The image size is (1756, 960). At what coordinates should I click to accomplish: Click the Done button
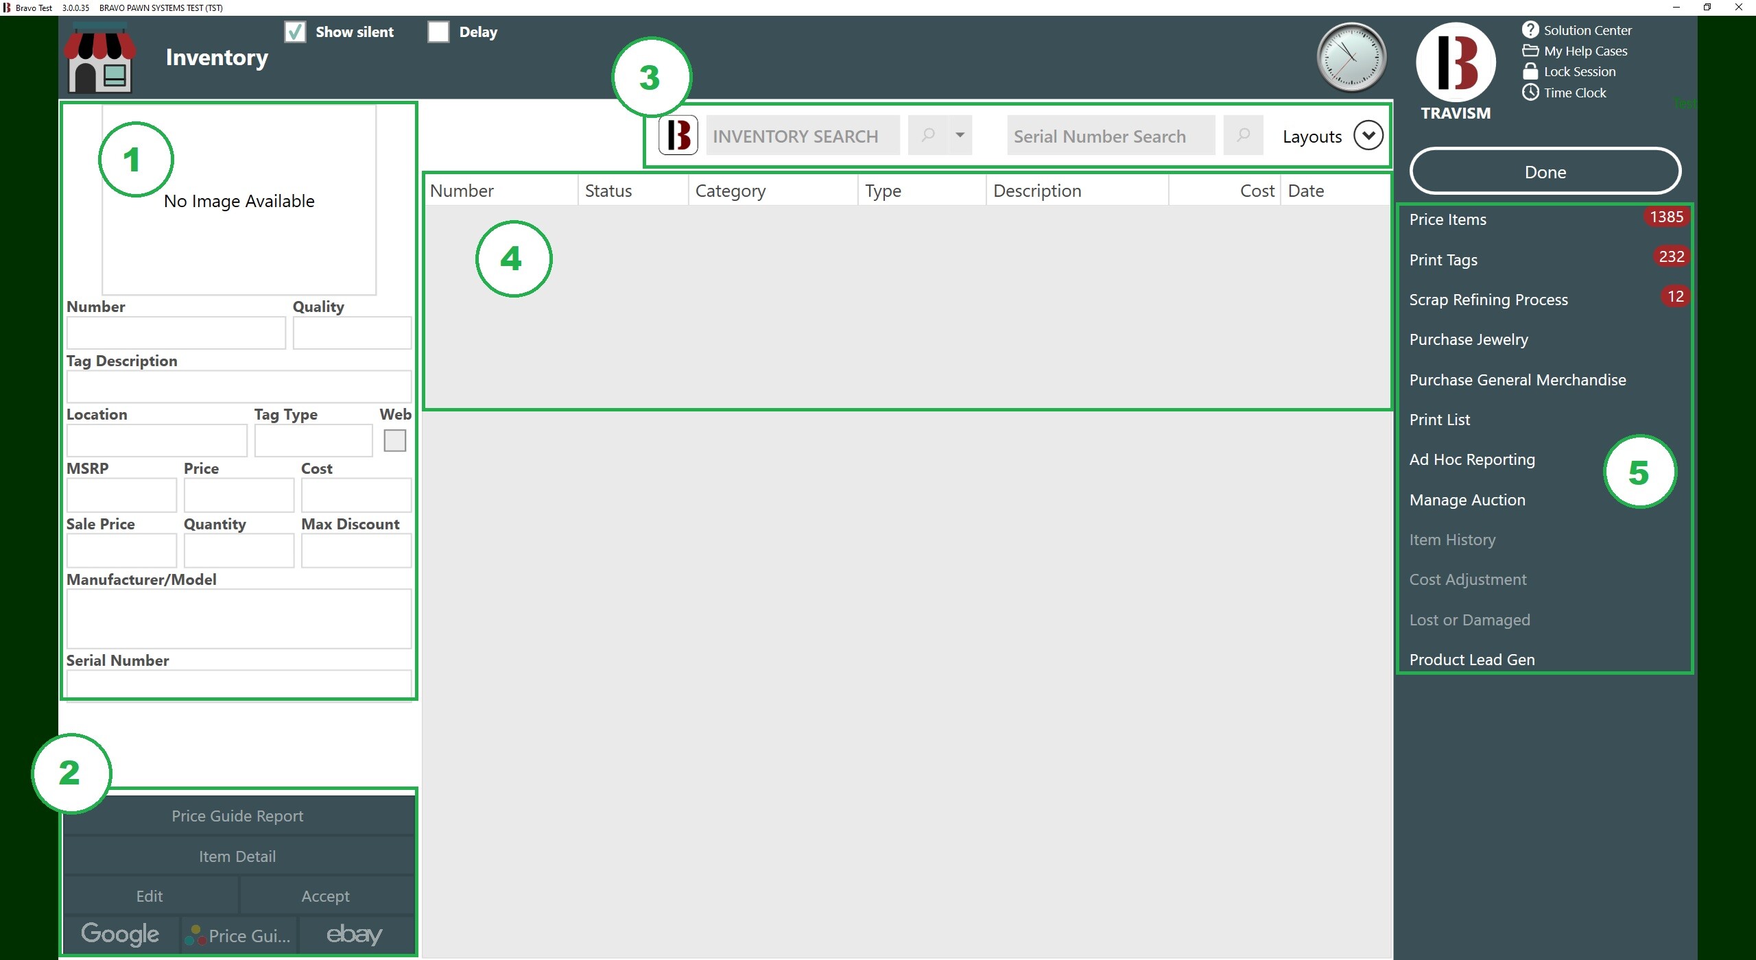point(1545,171)
